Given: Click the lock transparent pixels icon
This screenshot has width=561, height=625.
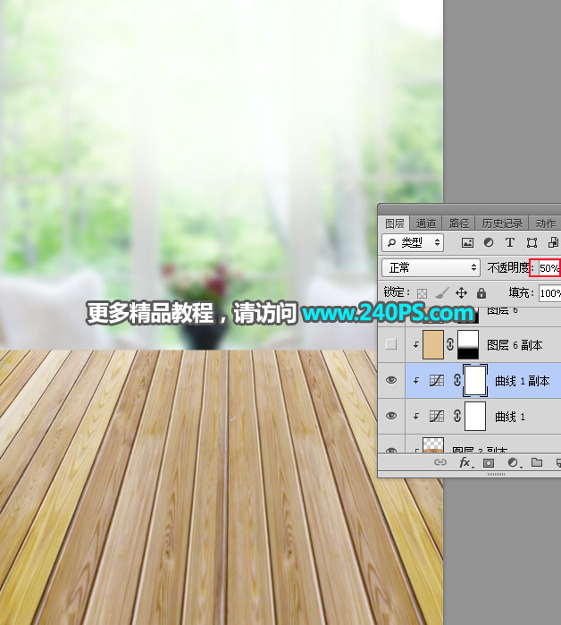Looking at the screenshot, I should point(423,292).
